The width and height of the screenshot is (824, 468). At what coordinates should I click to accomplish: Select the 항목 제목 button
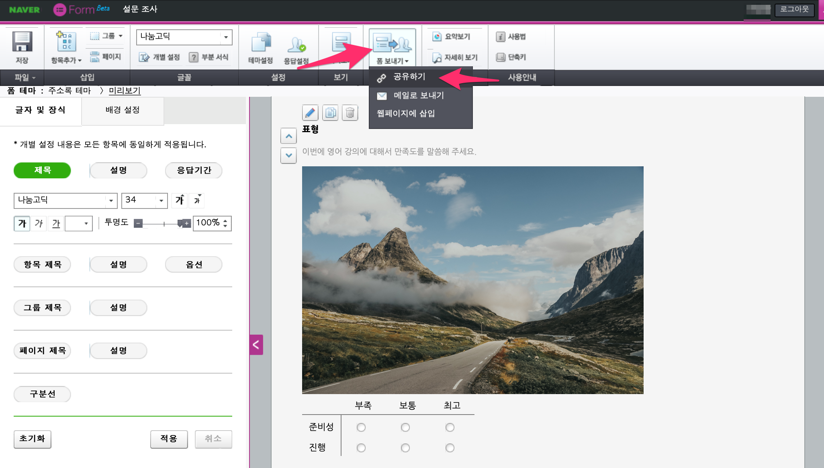pyautogui.click(x=42, y=265)
